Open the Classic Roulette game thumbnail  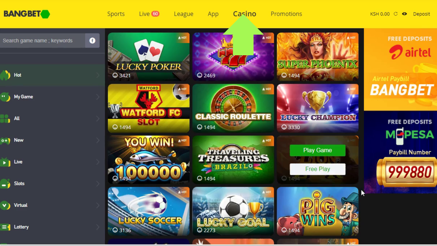click(233, 108)
